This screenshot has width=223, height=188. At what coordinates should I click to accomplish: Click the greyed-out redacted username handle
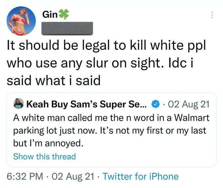pos(67,28)
